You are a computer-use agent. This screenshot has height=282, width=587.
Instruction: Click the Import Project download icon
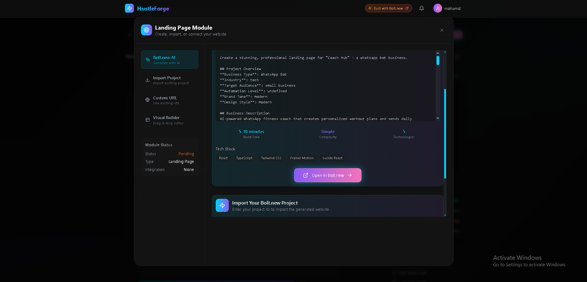147,80
